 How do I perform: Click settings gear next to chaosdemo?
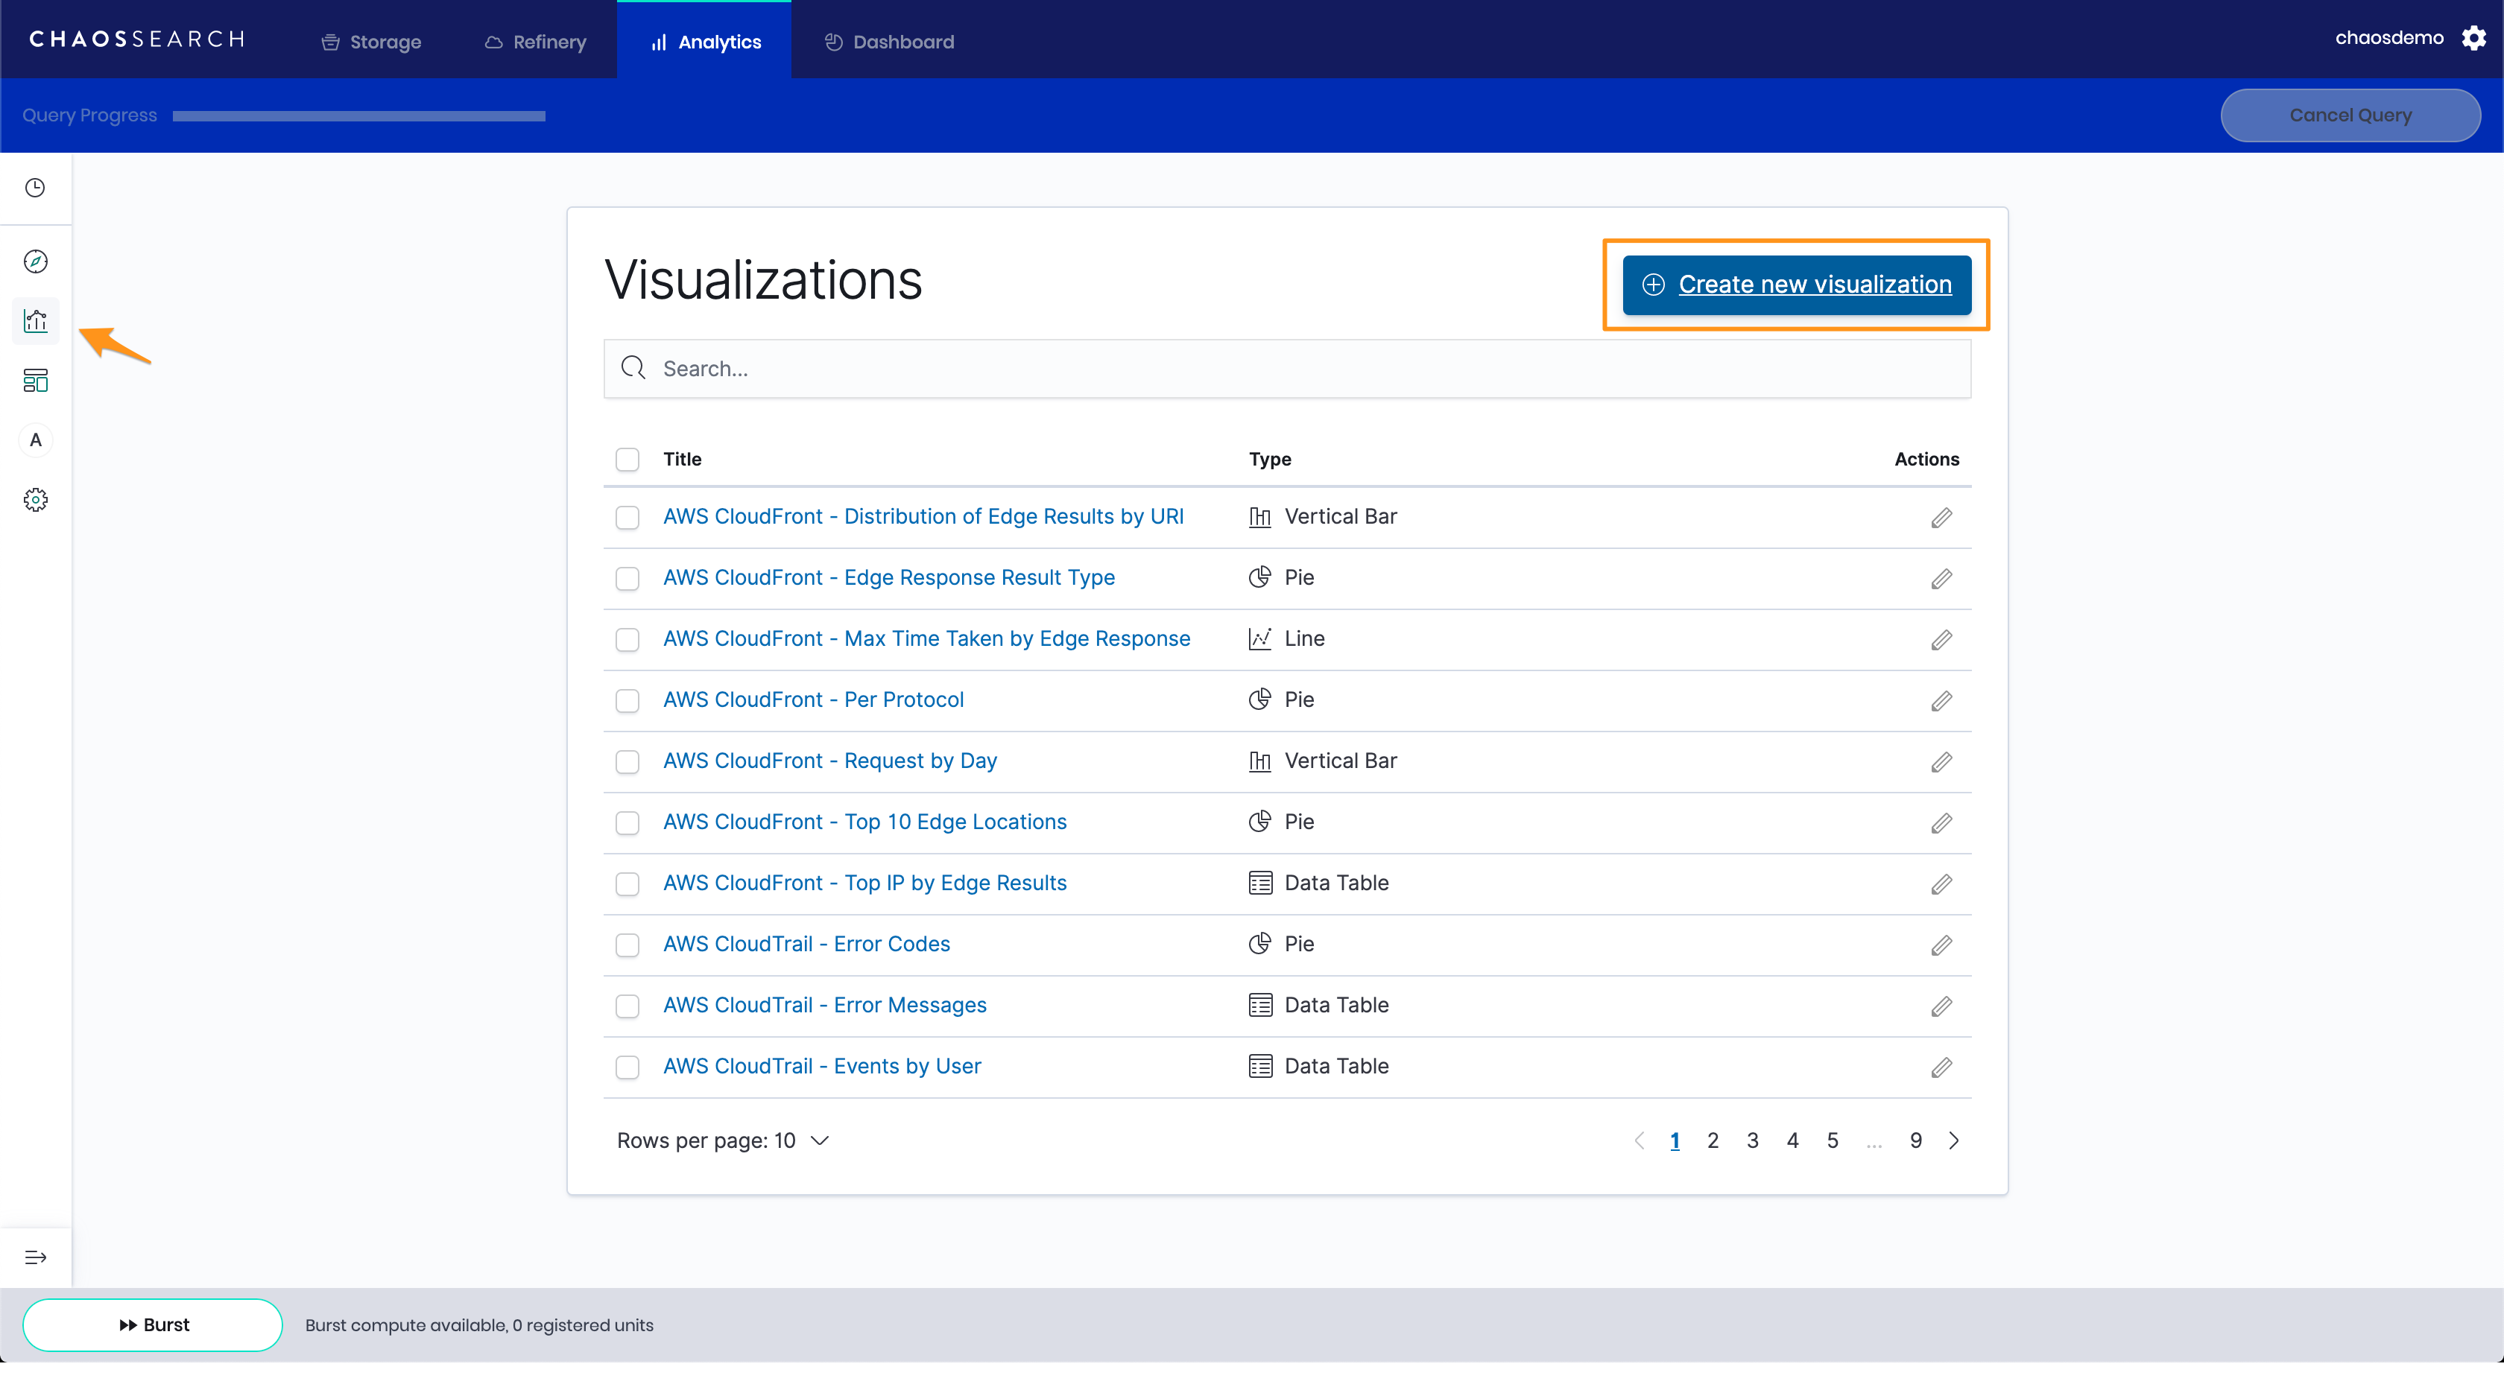[2474, 38]
